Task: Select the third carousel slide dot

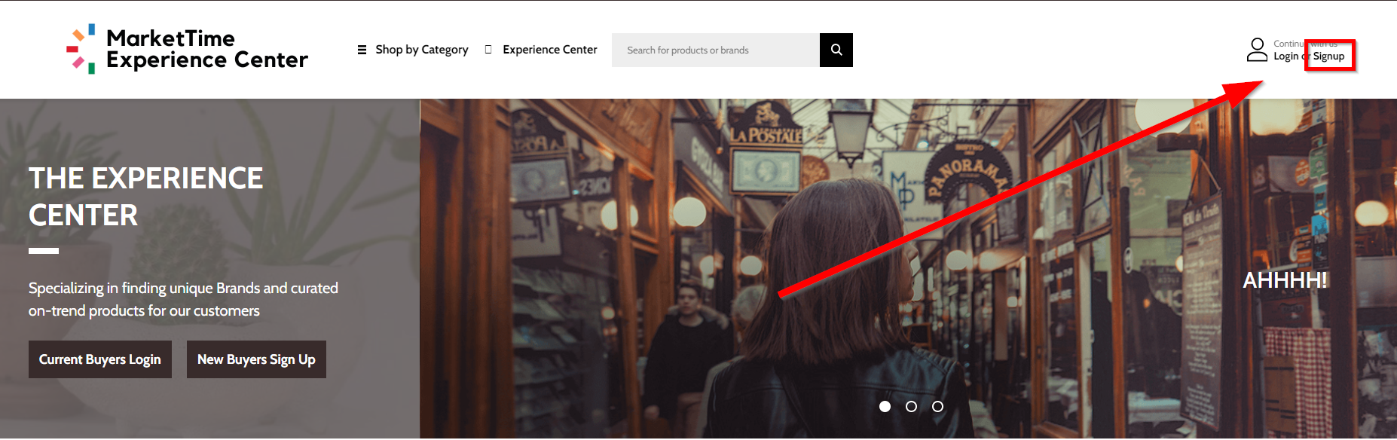Action: (x=938, y=407)
